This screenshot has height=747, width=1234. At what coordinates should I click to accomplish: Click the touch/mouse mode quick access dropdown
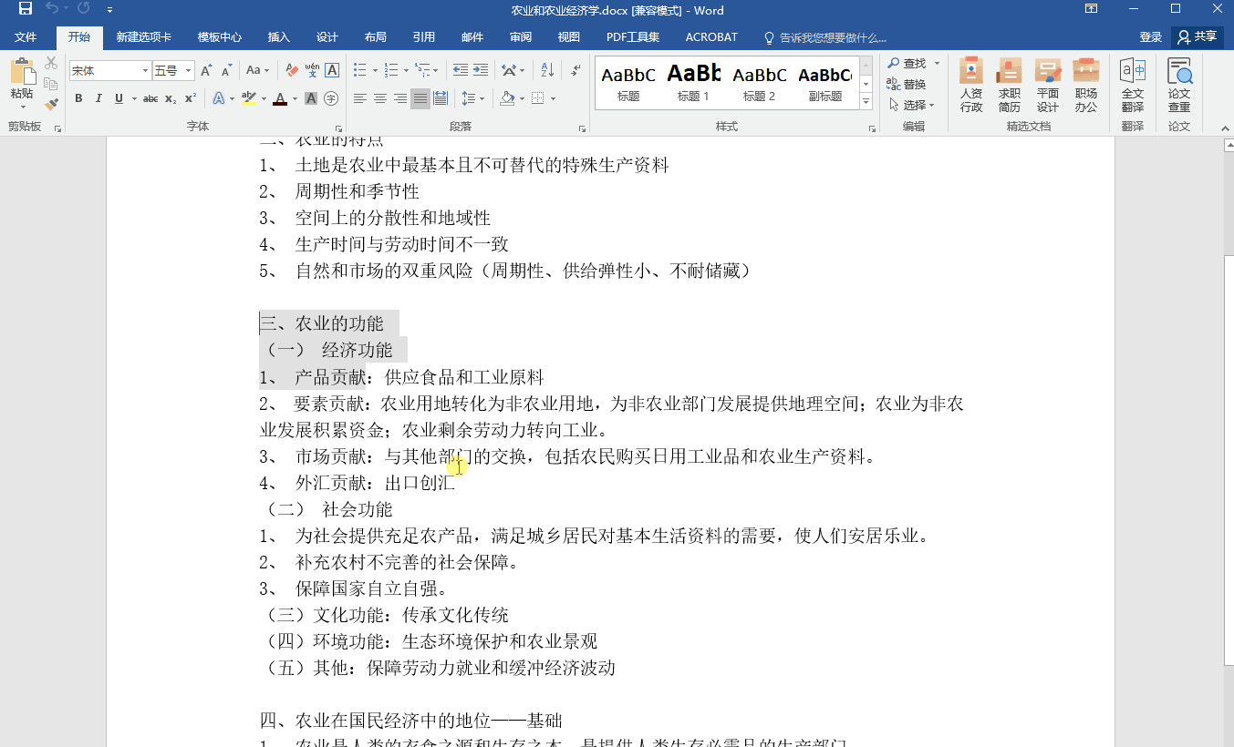110,9
